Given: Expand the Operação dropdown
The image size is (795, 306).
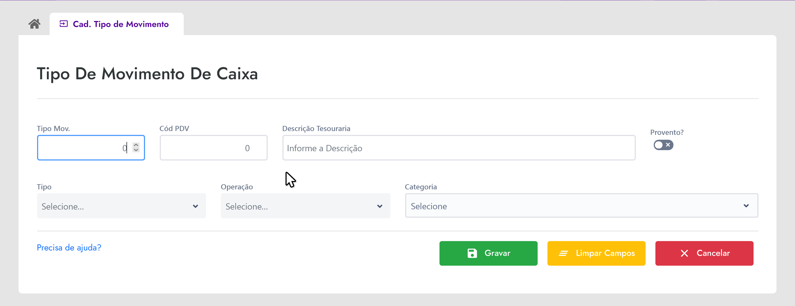Looking at the screenshot, I should click(305, 206).
